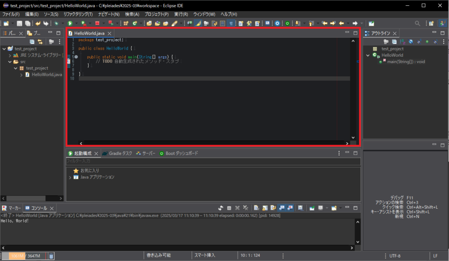Click the heap memory usage bar

click(x=25, y=256)
